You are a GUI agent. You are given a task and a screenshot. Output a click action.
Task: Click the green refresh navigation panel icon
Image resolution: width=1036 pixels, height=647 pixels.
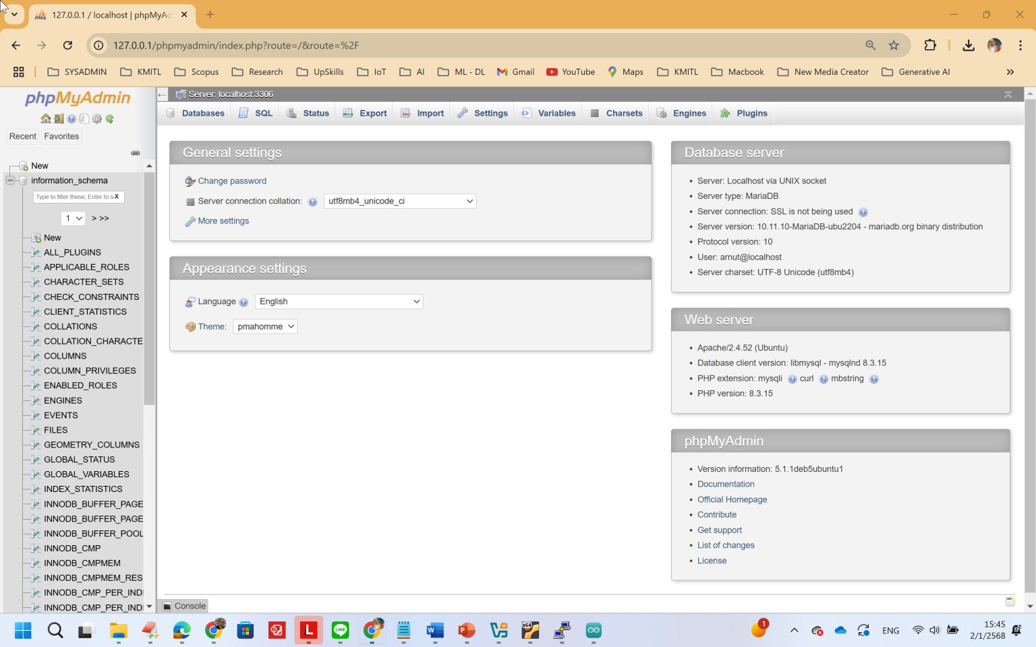109,119
